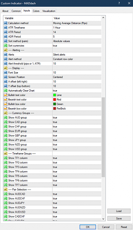The image size is (133, 230).
Task: Click the icon beside ATR Timeframe
Action: coord(6,28)
